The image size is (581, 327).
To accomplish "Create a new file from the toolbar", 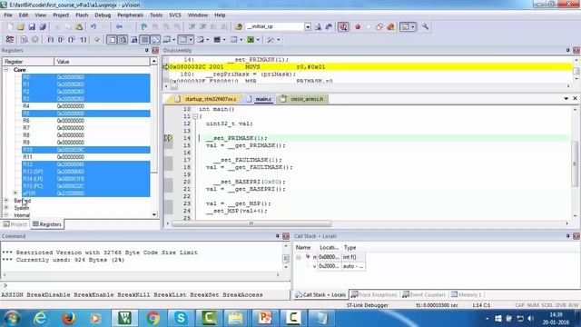I will click(10, 26).
